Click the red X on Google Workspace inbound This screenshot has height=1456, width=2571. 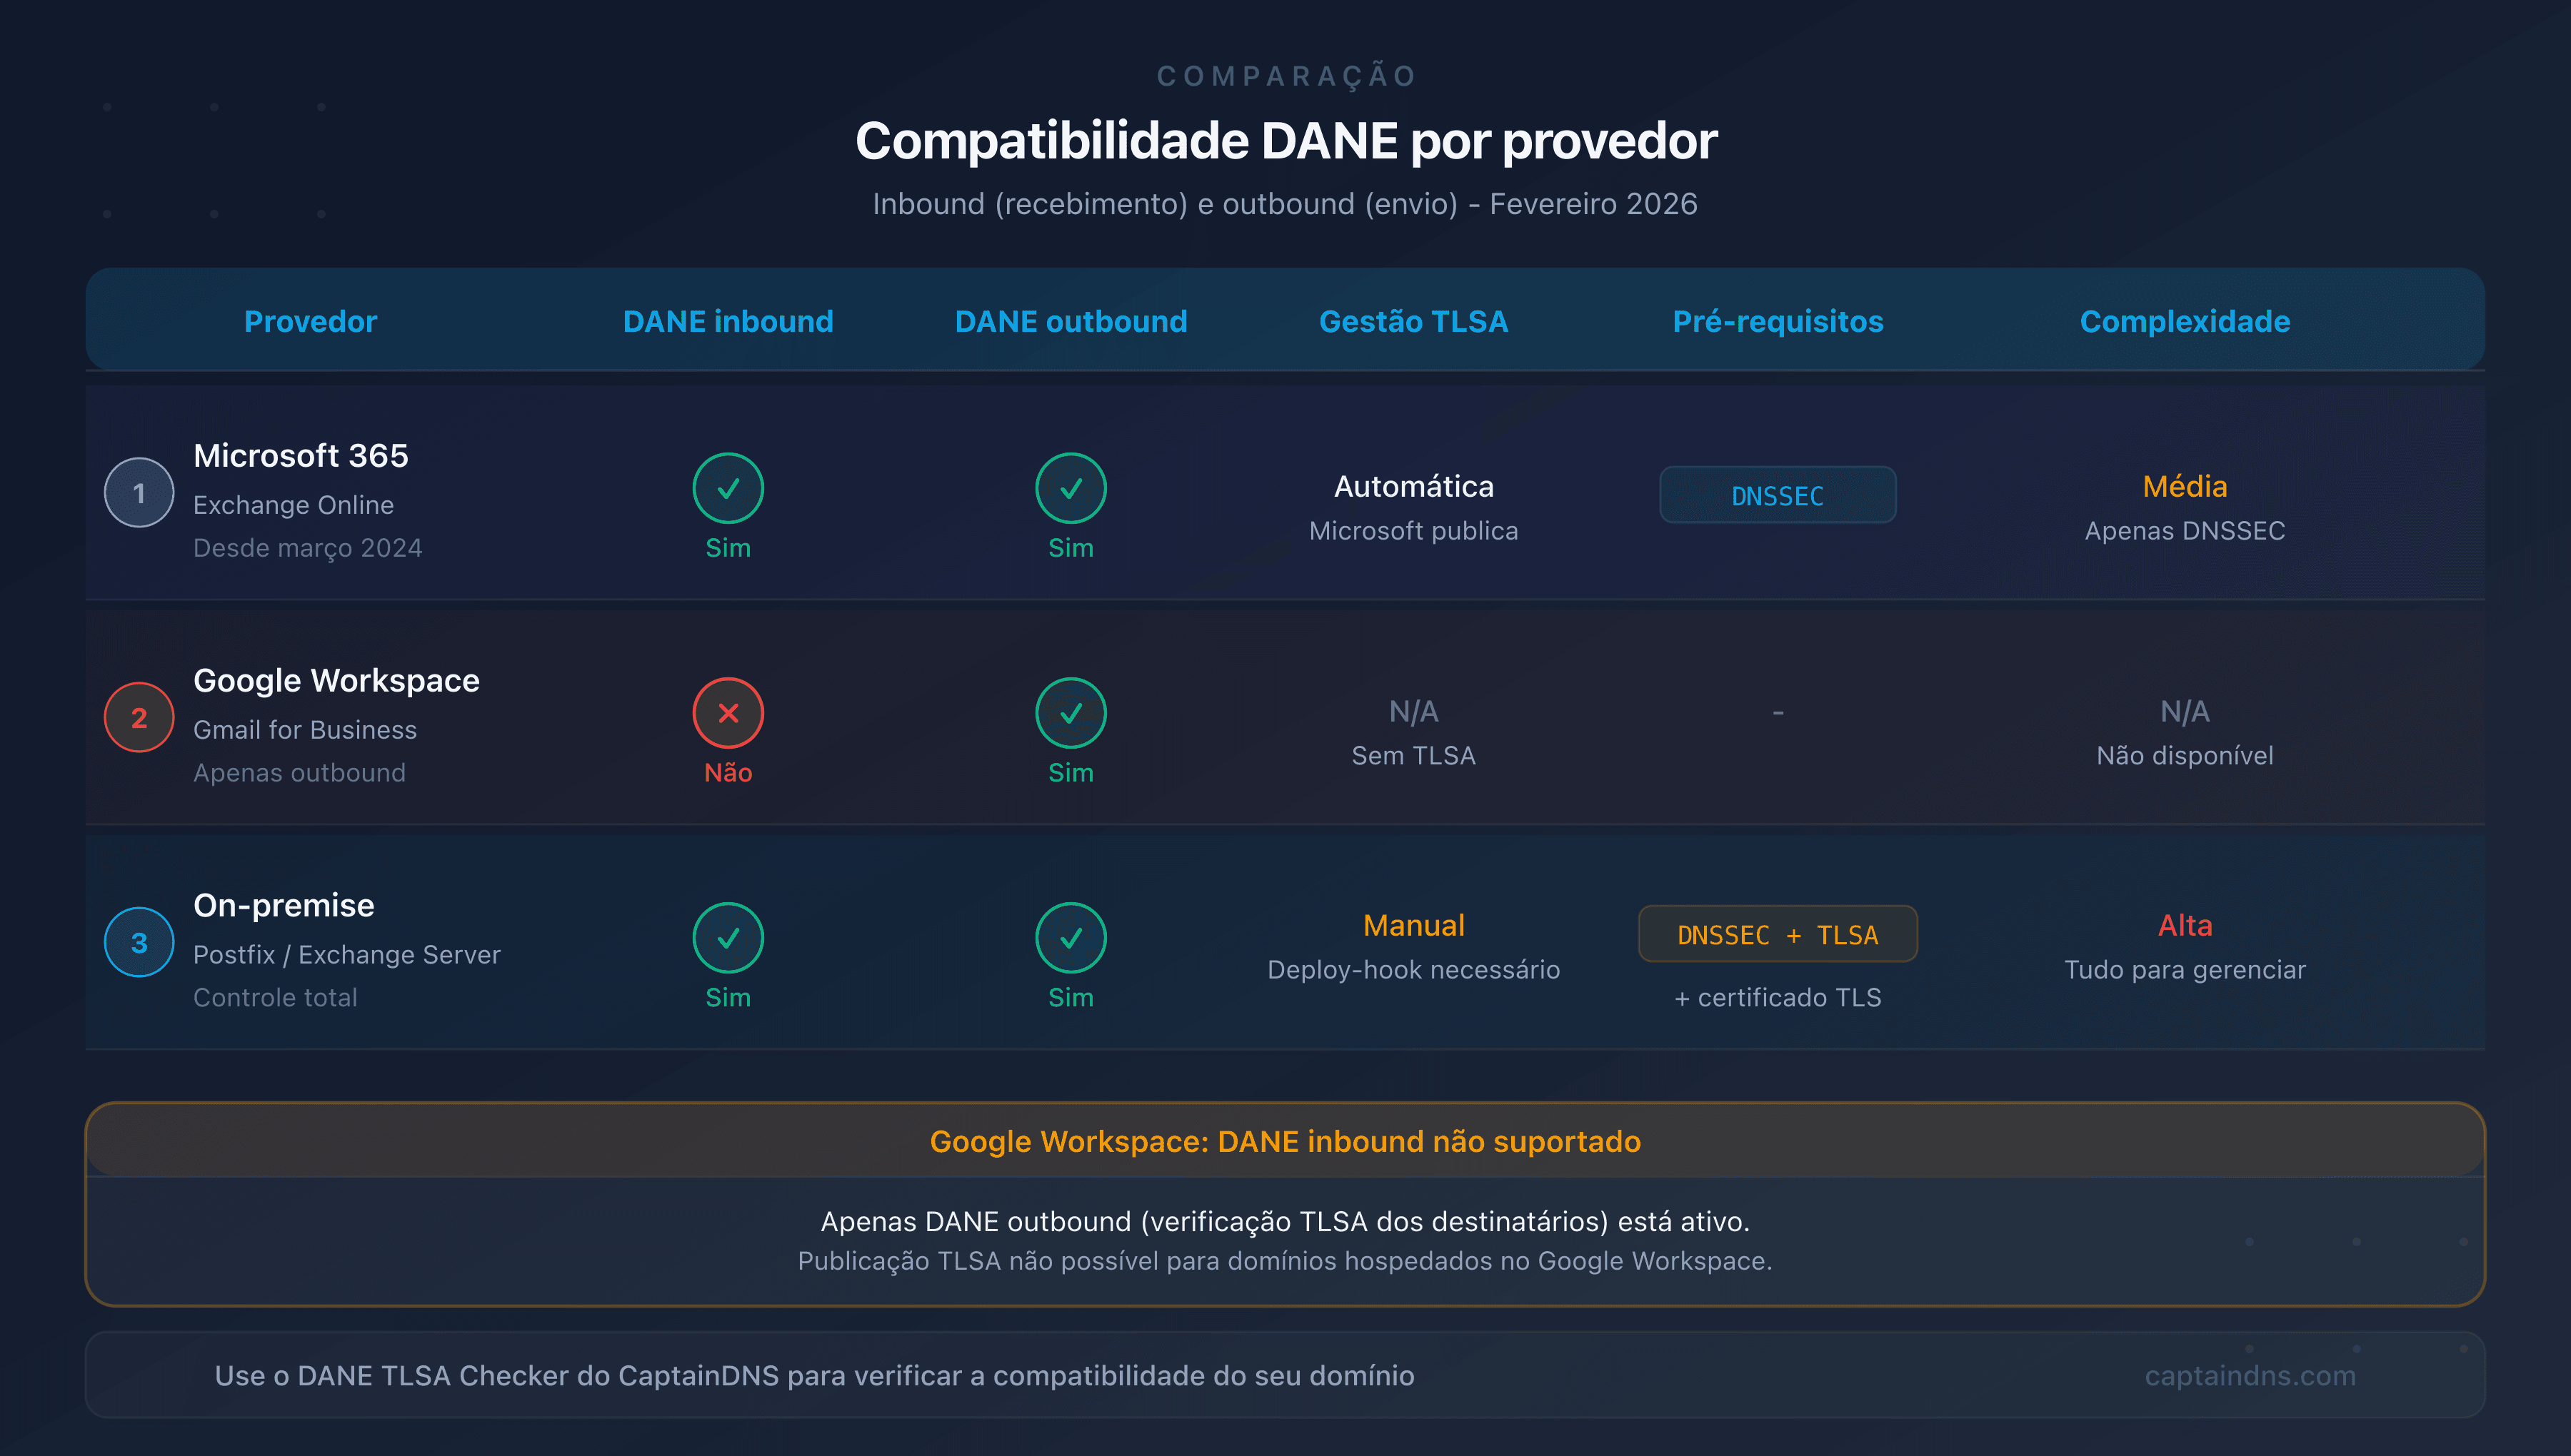coord(728,714)
